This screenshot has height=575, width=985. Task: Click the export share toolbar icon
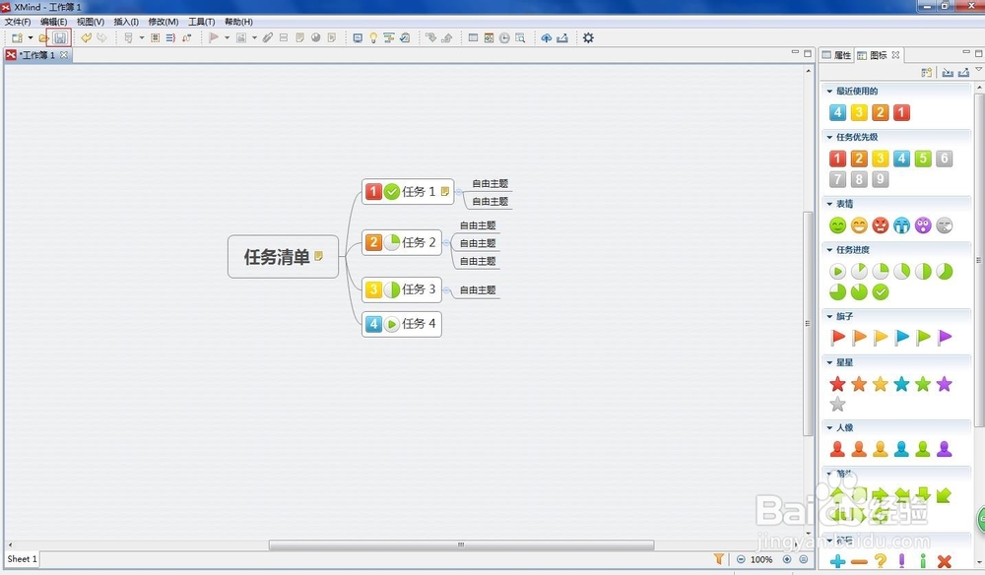pos(562,38)
